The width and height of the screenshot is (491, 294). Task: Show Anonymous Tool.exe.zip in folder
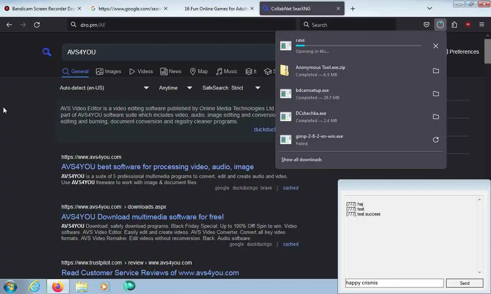[436, 71]
